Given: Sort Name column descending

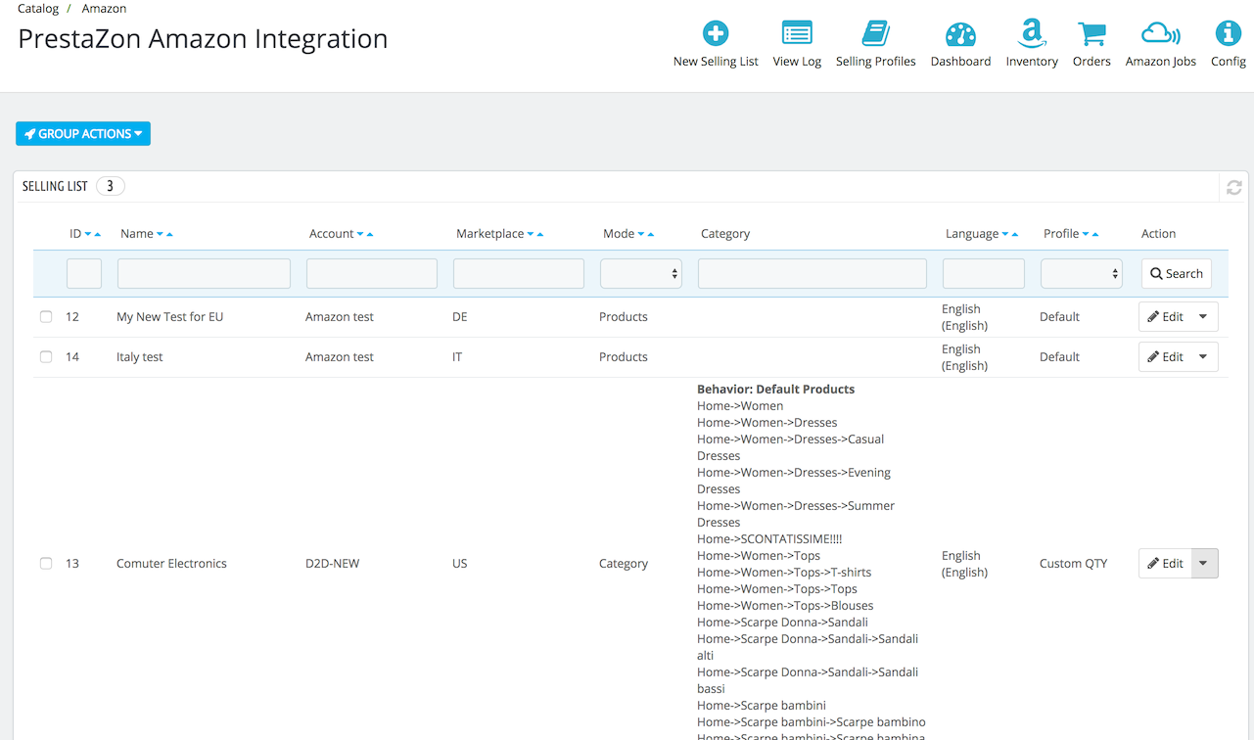Looking at the screenshot, I should 160,234.
